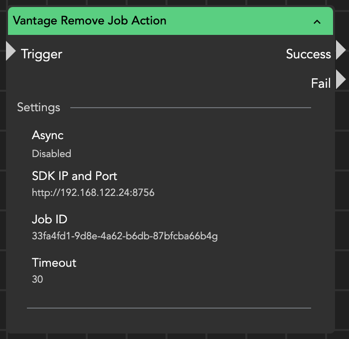The width and height of the screenshot is (349, 339).
Task: Click the Timeout setting label
Action: click(54, 263)
